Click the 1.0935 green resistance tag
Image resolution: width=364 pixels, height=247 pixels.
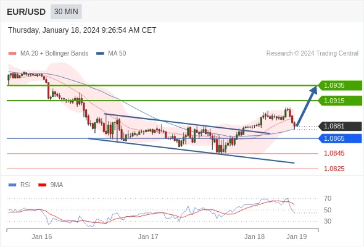(340, 85)
